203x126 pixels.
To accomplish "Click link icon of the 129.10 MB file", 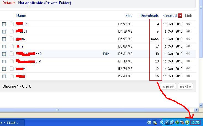I will coord(188,61).
